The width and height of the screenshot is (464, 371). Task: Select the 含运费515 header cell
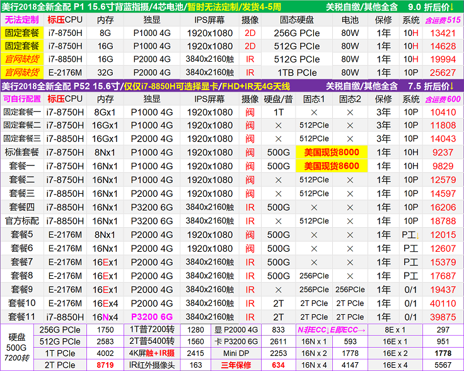tap(443, 20)
